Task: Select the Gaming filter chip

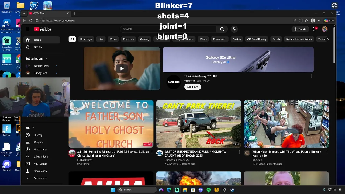Action: (144, 39)
